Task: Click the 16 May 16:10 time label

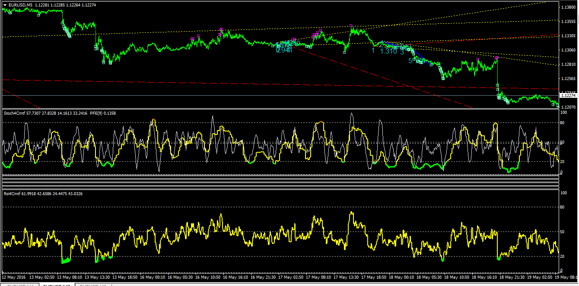Action: pos(236,276)
